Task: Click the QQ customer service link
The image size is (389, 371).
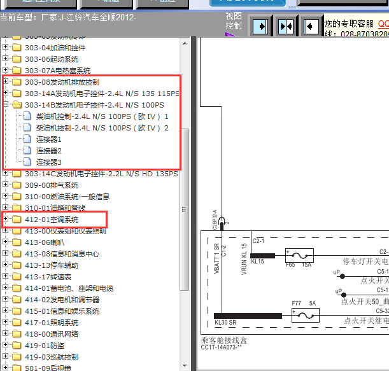Action: coord(383,24)
